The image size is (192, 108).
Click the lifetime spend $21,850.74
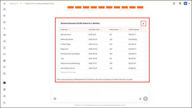click(132, 44)
